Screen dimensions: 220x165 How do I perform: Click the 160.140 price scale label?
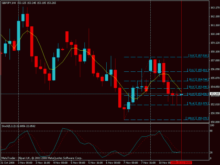215,34
